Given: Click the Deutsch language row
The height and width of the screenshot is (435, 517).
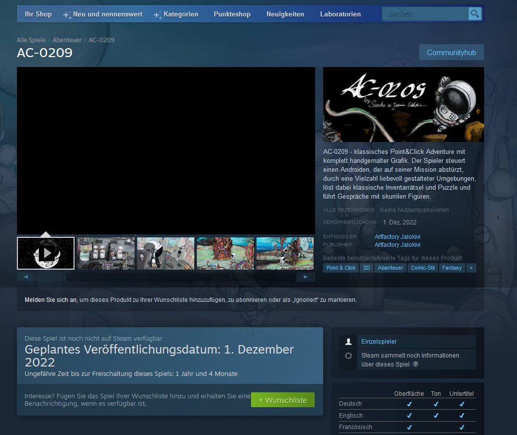Looking at the screenshot, I should pyautogui.click(x=407, y=404).
